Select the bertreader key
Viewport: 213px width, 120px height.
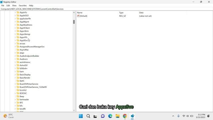[24, 99]
